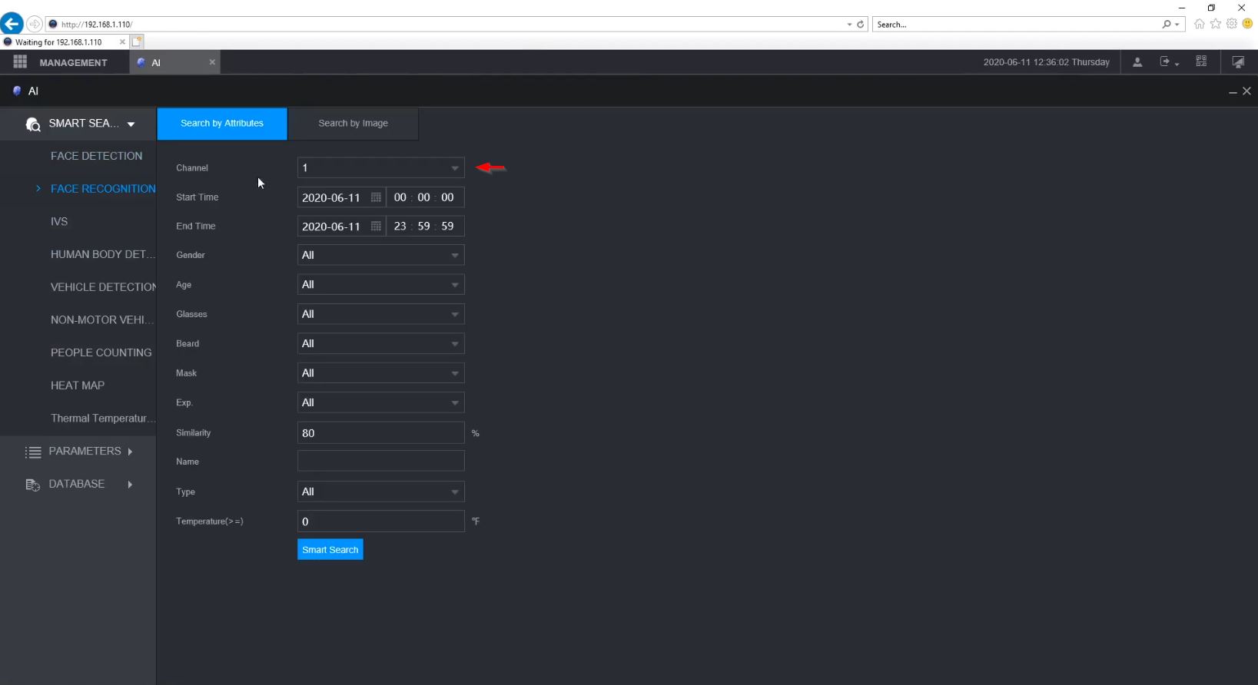Viewport: 1258px width, 685px height.
Task: Open browser home icon
Action: (1199, 24)
